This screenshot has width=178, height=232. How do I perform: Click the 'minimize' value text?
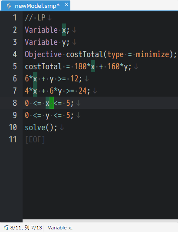[152, 54]
